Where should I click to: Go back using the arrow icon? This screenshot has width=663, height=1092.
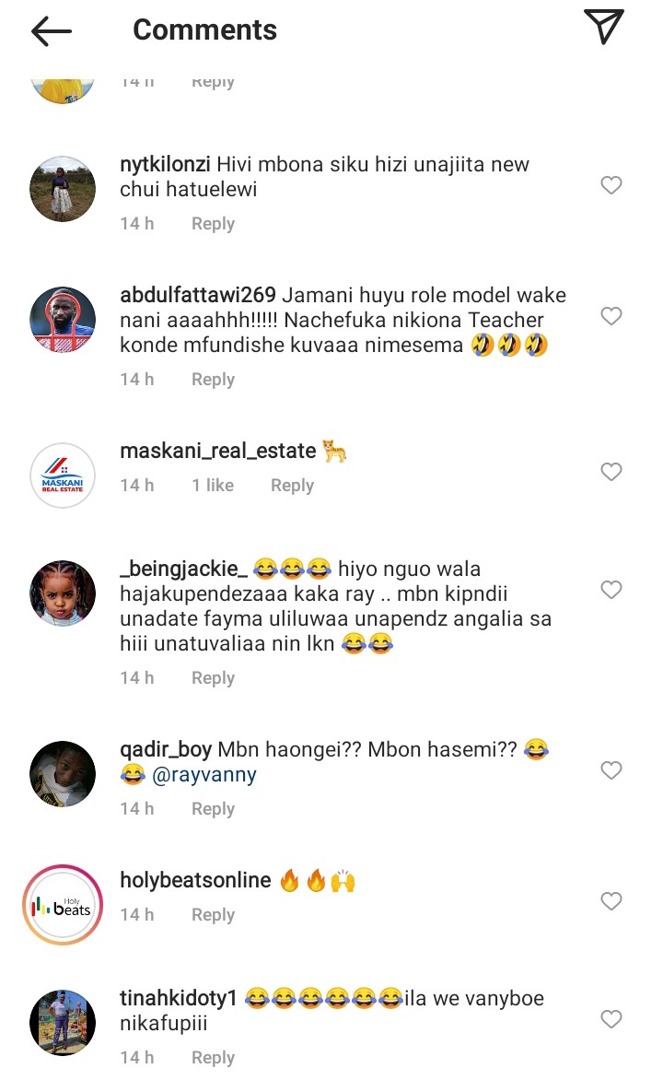(52, 31)
